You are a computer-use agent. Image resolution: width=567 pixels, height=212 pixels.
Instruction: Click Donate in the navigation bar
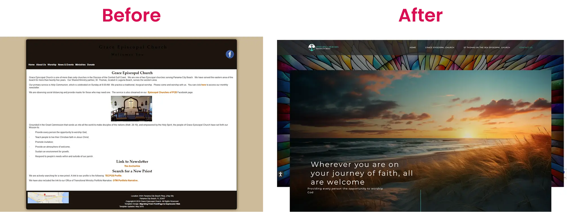[91, 65]
